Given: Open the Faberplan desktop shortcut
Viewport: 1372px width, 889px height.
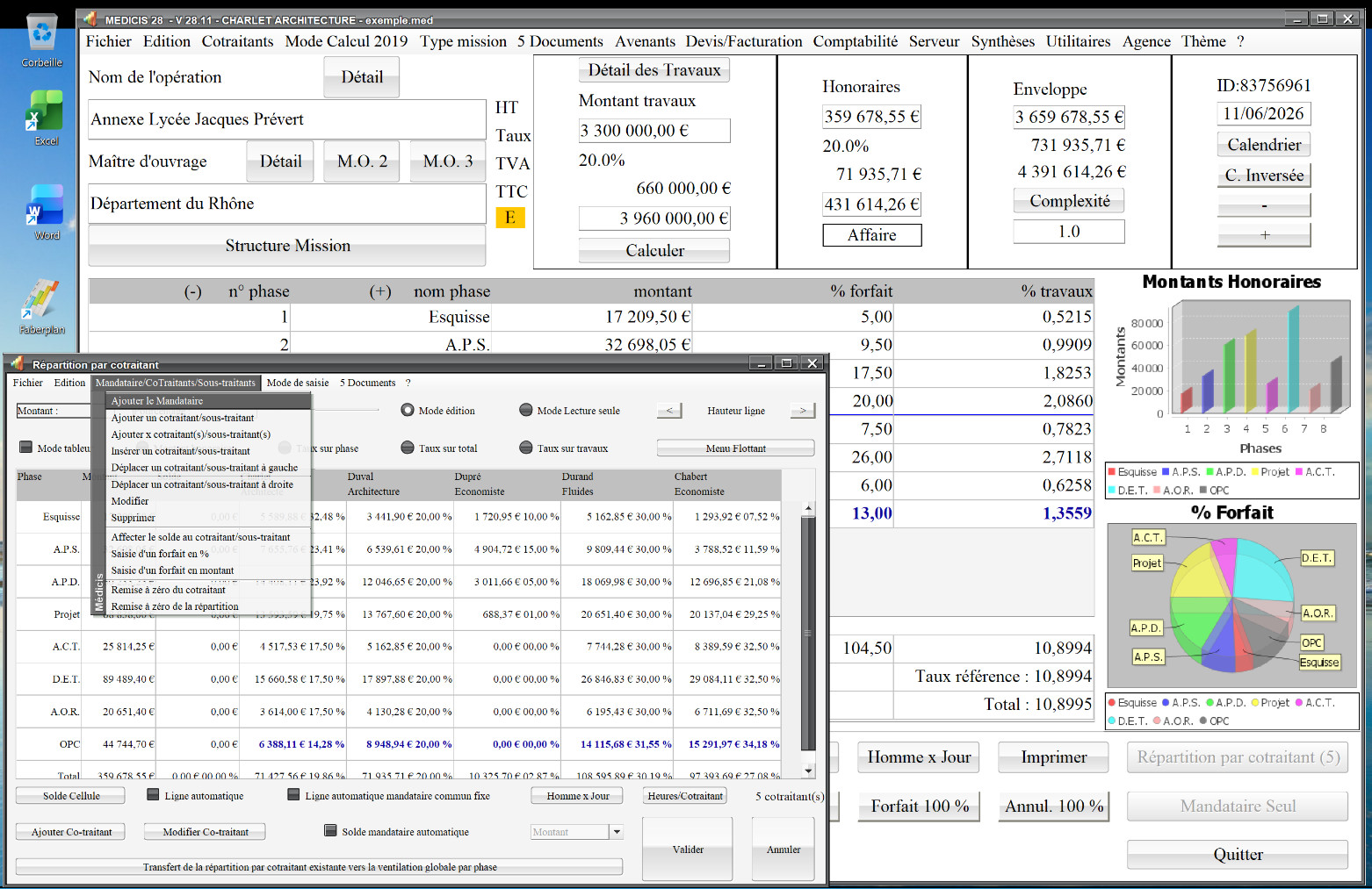Looking at the screenshot, I should coord(42,306).
